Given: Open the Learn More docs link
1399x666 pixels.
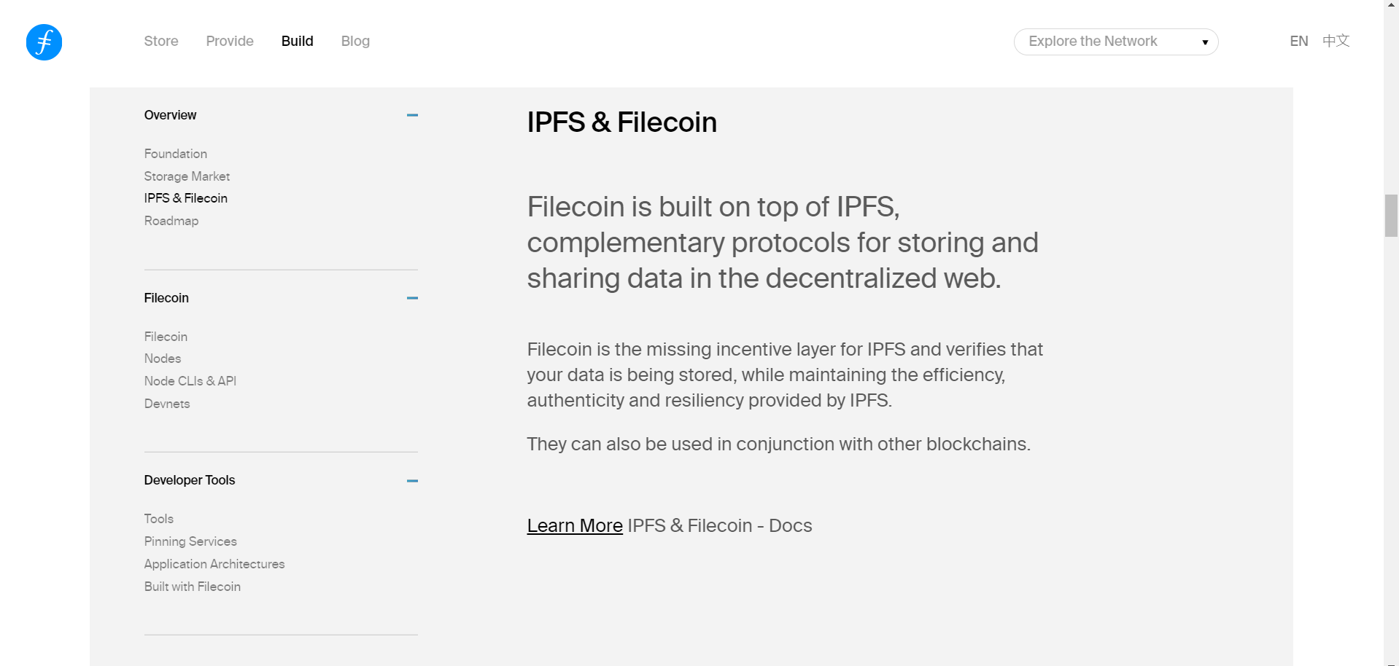Looking at the screenshot, I should click(x=574, y=525).
